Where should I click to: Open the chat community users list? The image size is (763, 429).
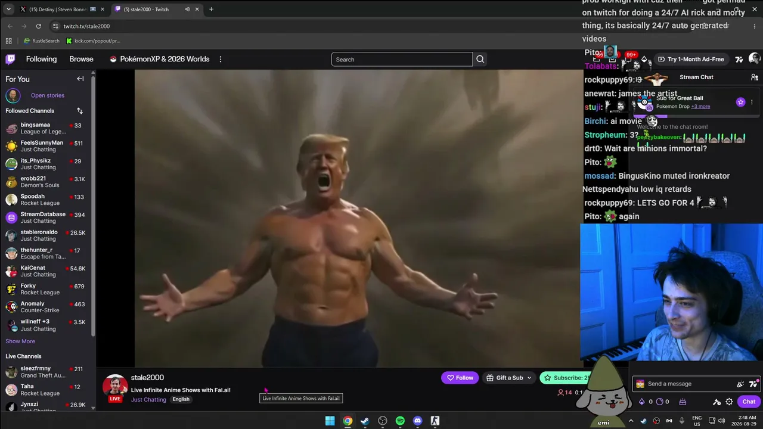pos(754,77)
